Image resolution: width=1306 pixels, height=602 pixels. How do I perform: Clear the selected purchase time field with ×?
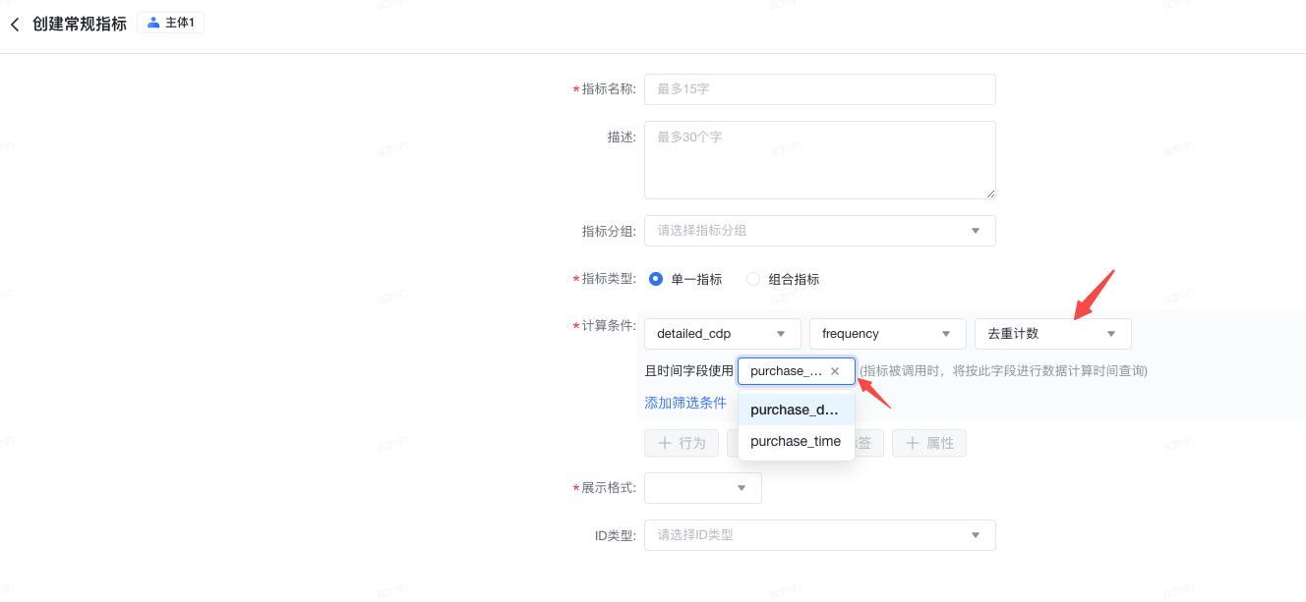pos(835,371)
